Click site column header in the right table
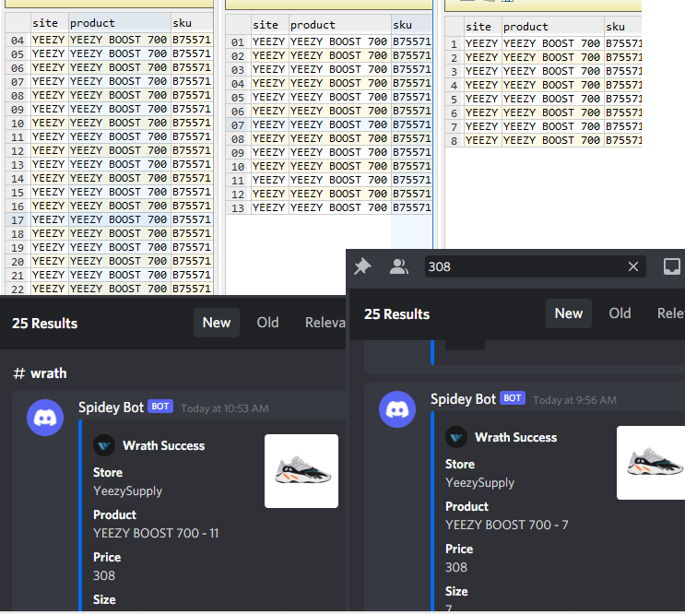Viewport: 685px width, 614px height. [483, 26]
